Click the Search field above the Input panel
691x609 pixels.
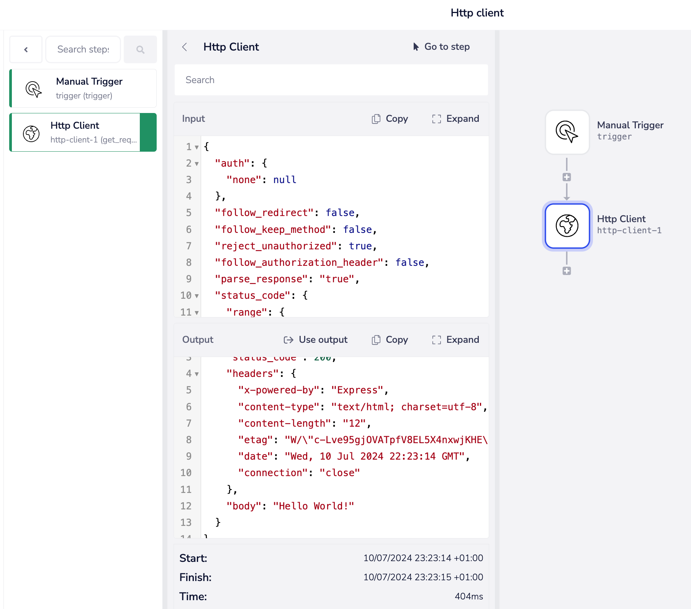(331, 80)
